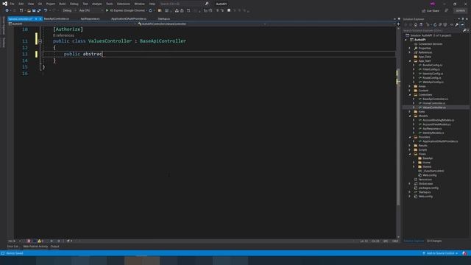The width and height of the screenshot is (471, 265).
Task: Collapse the Views folder
Action: tap(410, 154)
